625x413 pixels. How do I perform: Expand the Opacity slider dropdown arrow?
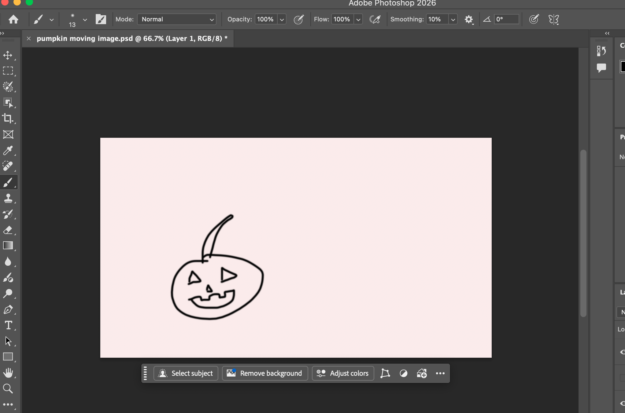[x=282, y=20]
